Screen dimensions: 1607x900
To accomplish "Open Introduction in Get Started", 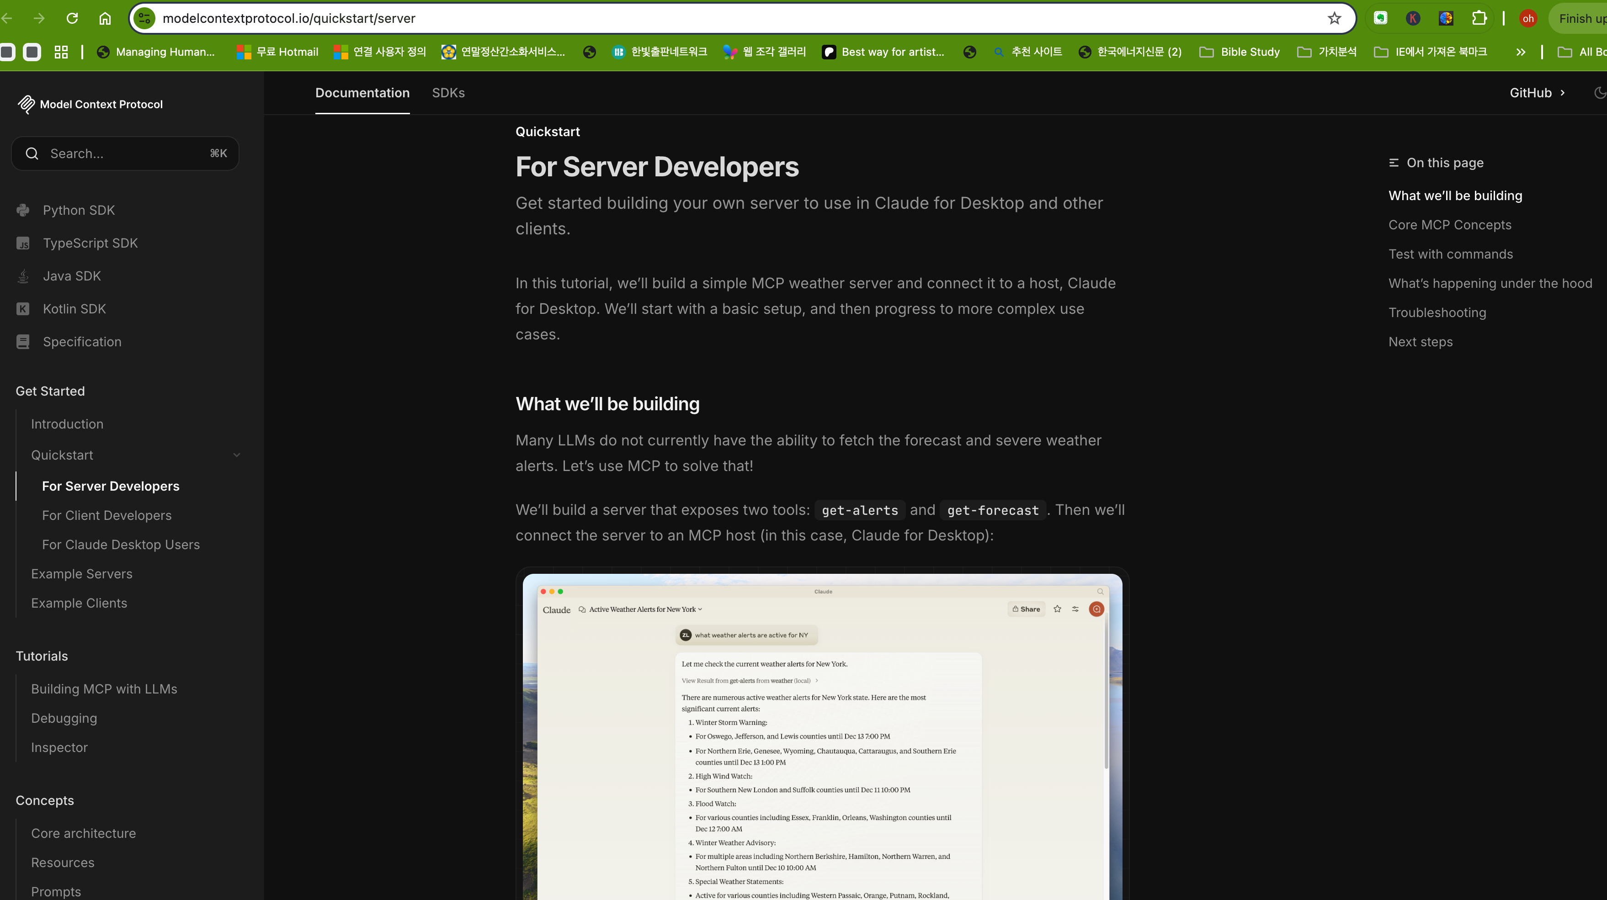I will [67, 424].
